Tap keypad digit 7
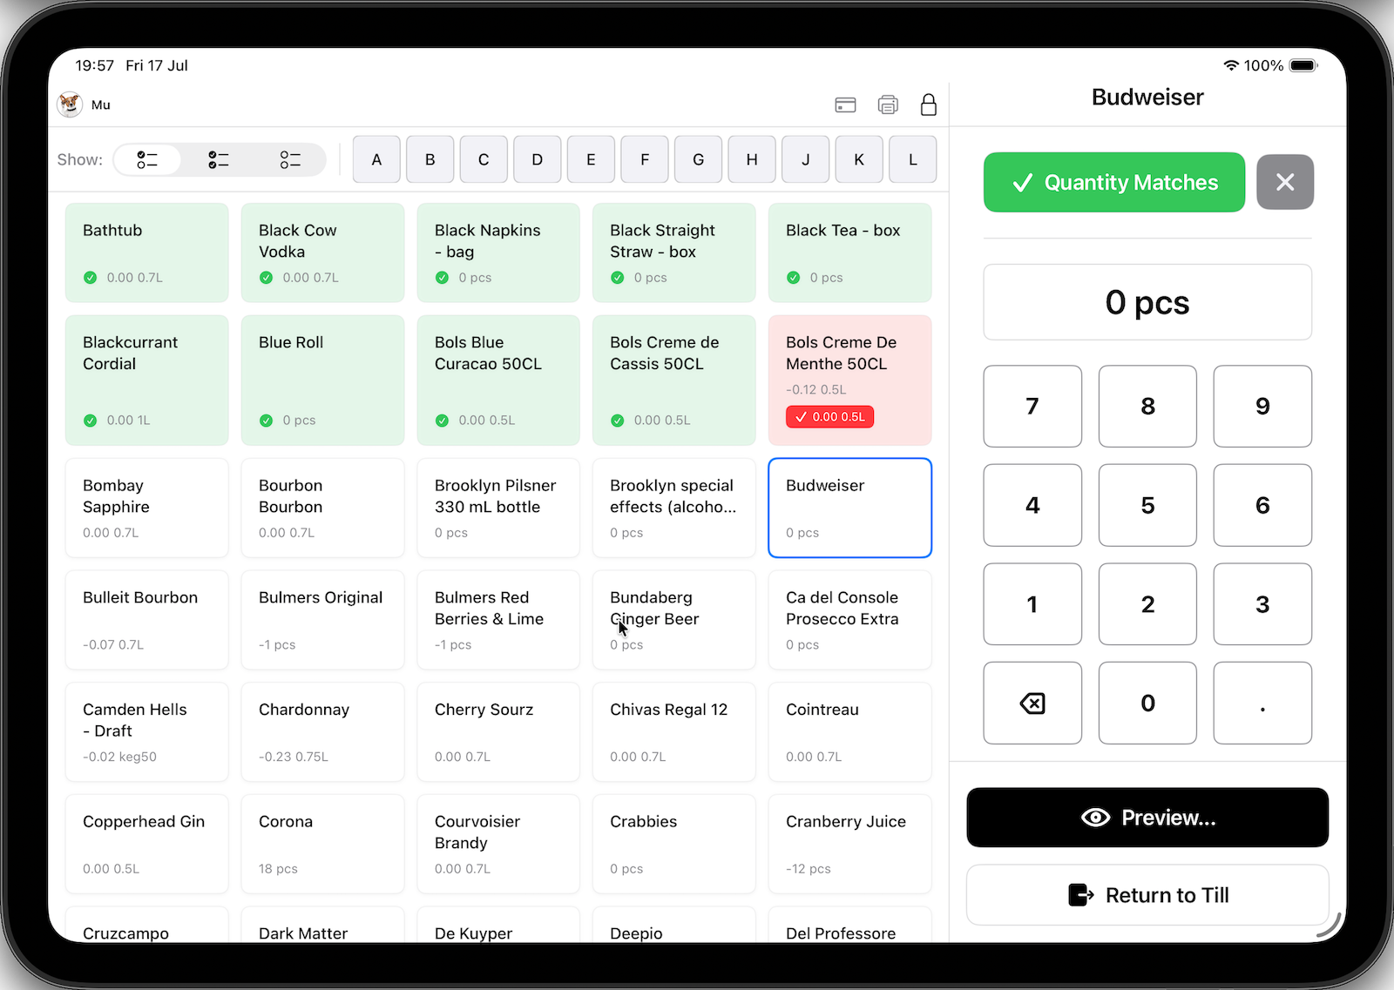Image resolution: width=1394 pixels, height=990 pixels. 1032,406
